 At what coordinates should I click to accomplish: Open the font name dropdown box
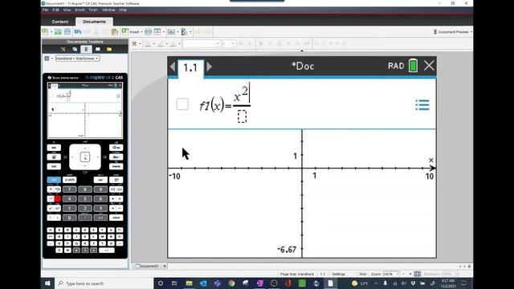pyautogui.click(x=202, y=43)
